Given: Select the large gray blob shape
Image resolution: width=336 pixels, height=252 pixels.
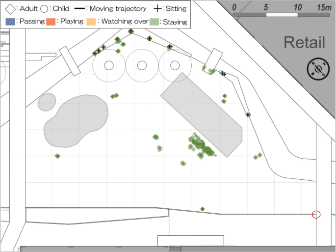Looking at the screenshot, I should pyautogui.click(x=76, y=121).
